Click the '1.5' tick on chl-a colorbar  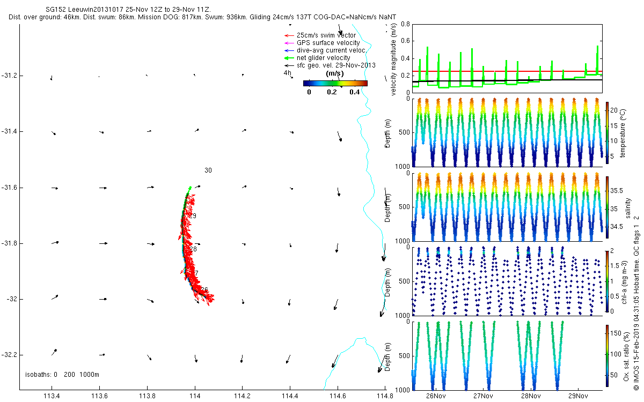(x=615, y=265)
